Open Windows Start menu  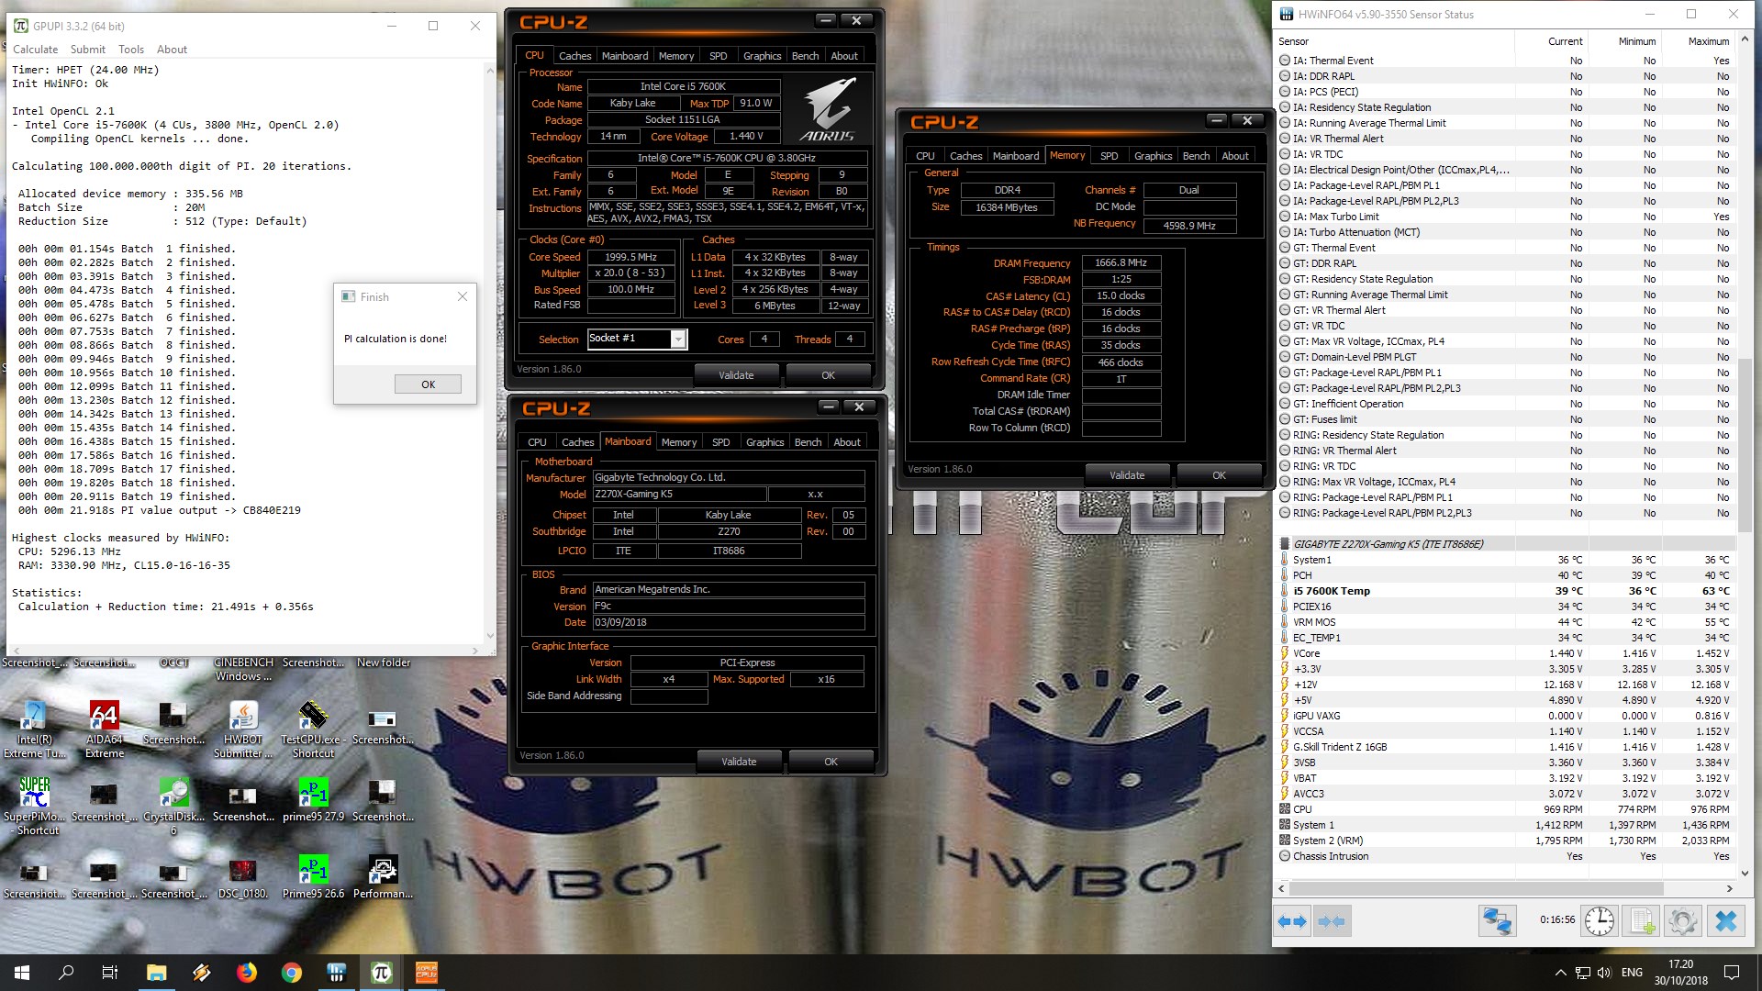pyautogui.click(x=22, y=973)
